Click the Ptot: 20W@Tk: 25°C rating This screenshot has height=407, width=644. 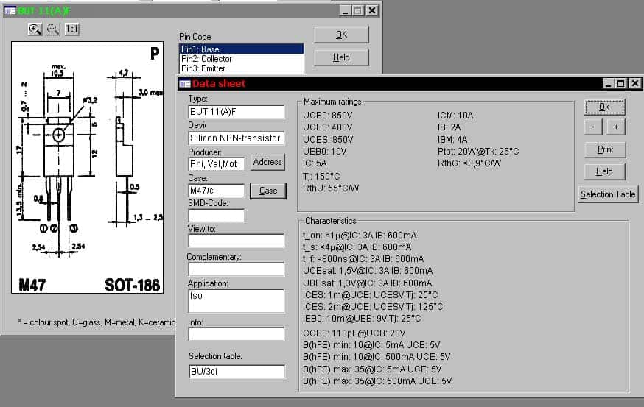coord(478,152)
